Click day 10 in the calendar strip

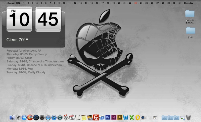(x=64, y=3)
